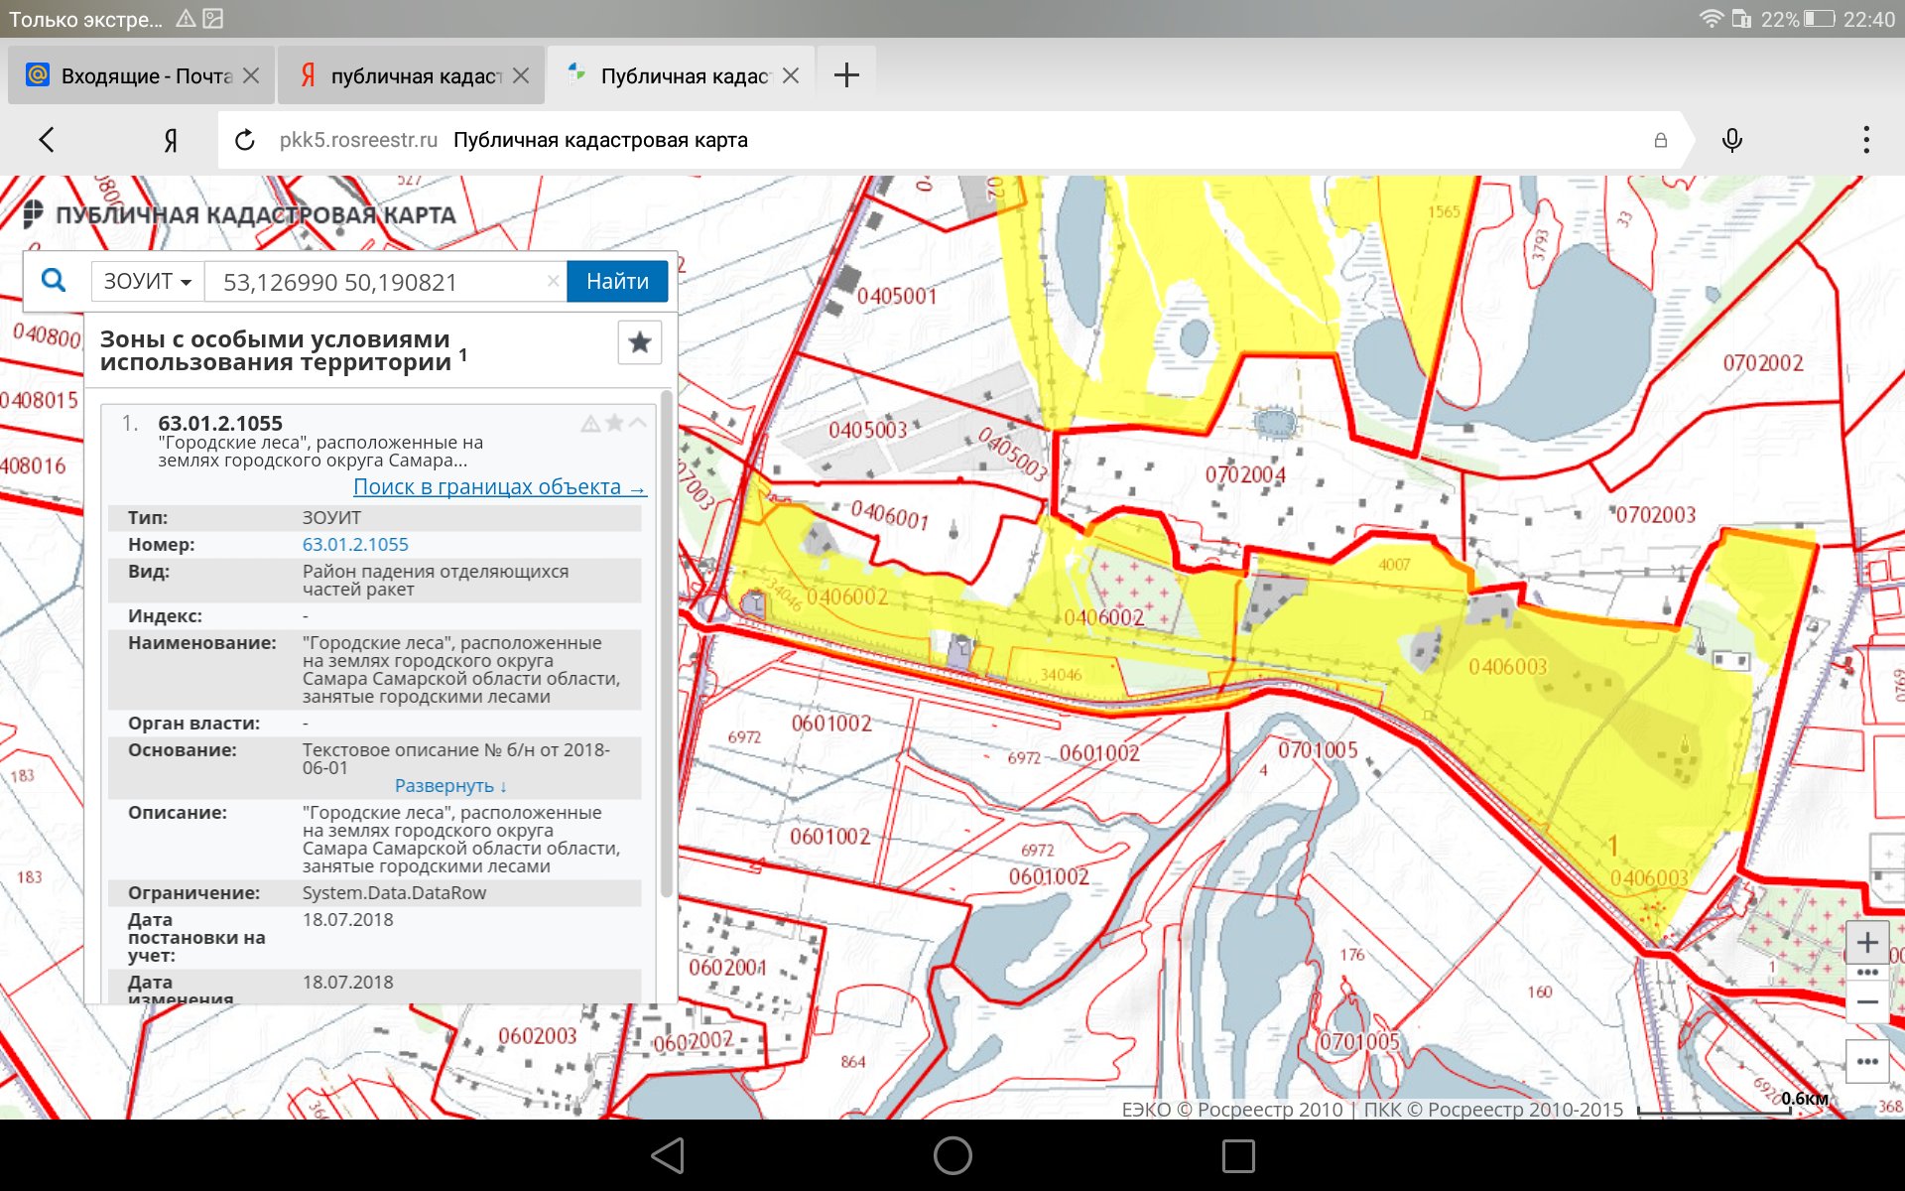
Task: Open the bottom-right three-dots map tools button
Action: 1867,1062
